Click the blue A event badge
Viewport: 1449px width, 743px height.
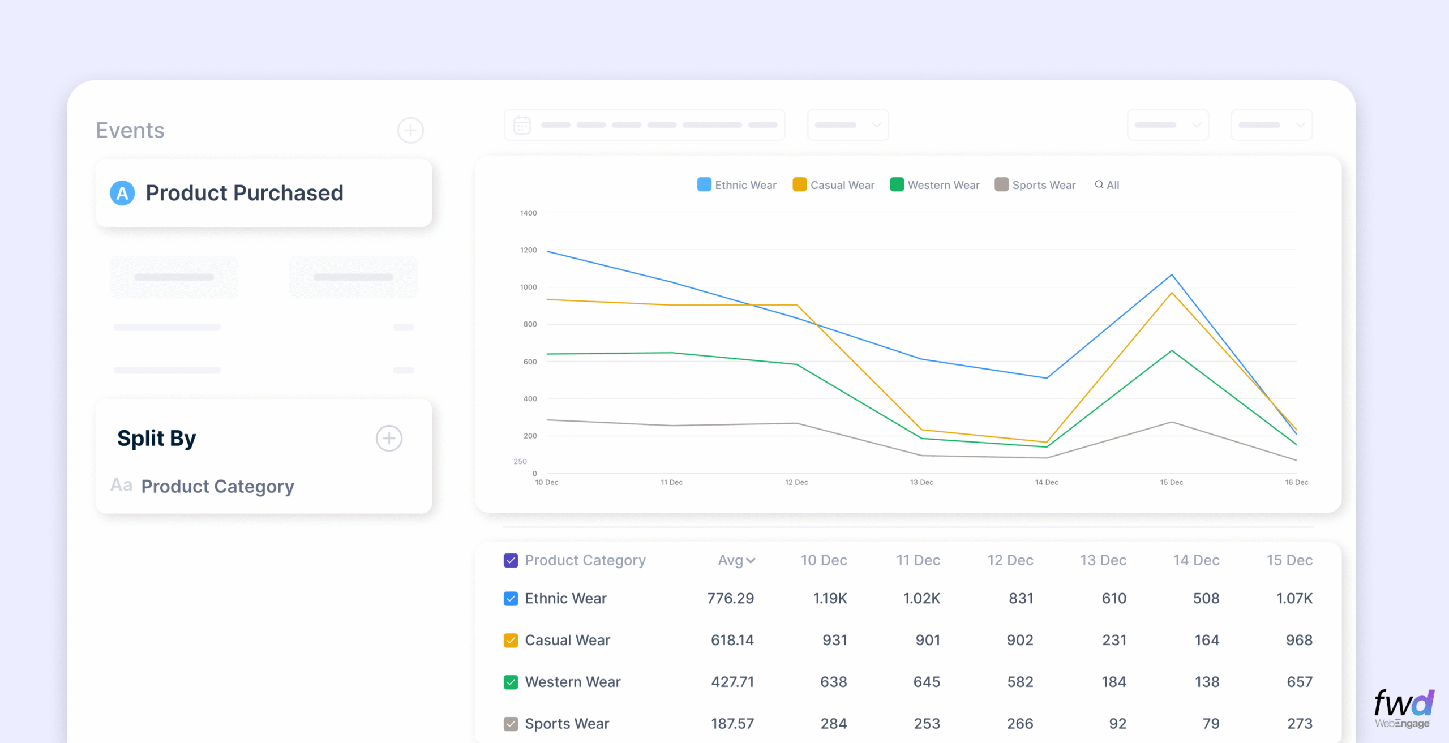(x=122, y=193)
